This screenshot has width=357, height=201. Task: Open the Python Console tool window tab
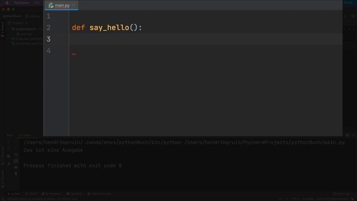pyautogui.click(x=99, y=194)
